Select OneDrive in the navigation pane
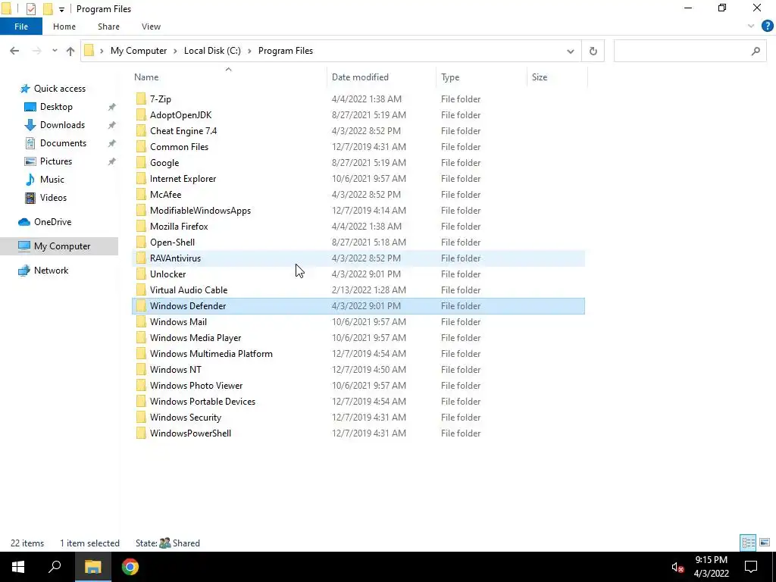The height and width of the screenshot is (582, 776). 52,222
